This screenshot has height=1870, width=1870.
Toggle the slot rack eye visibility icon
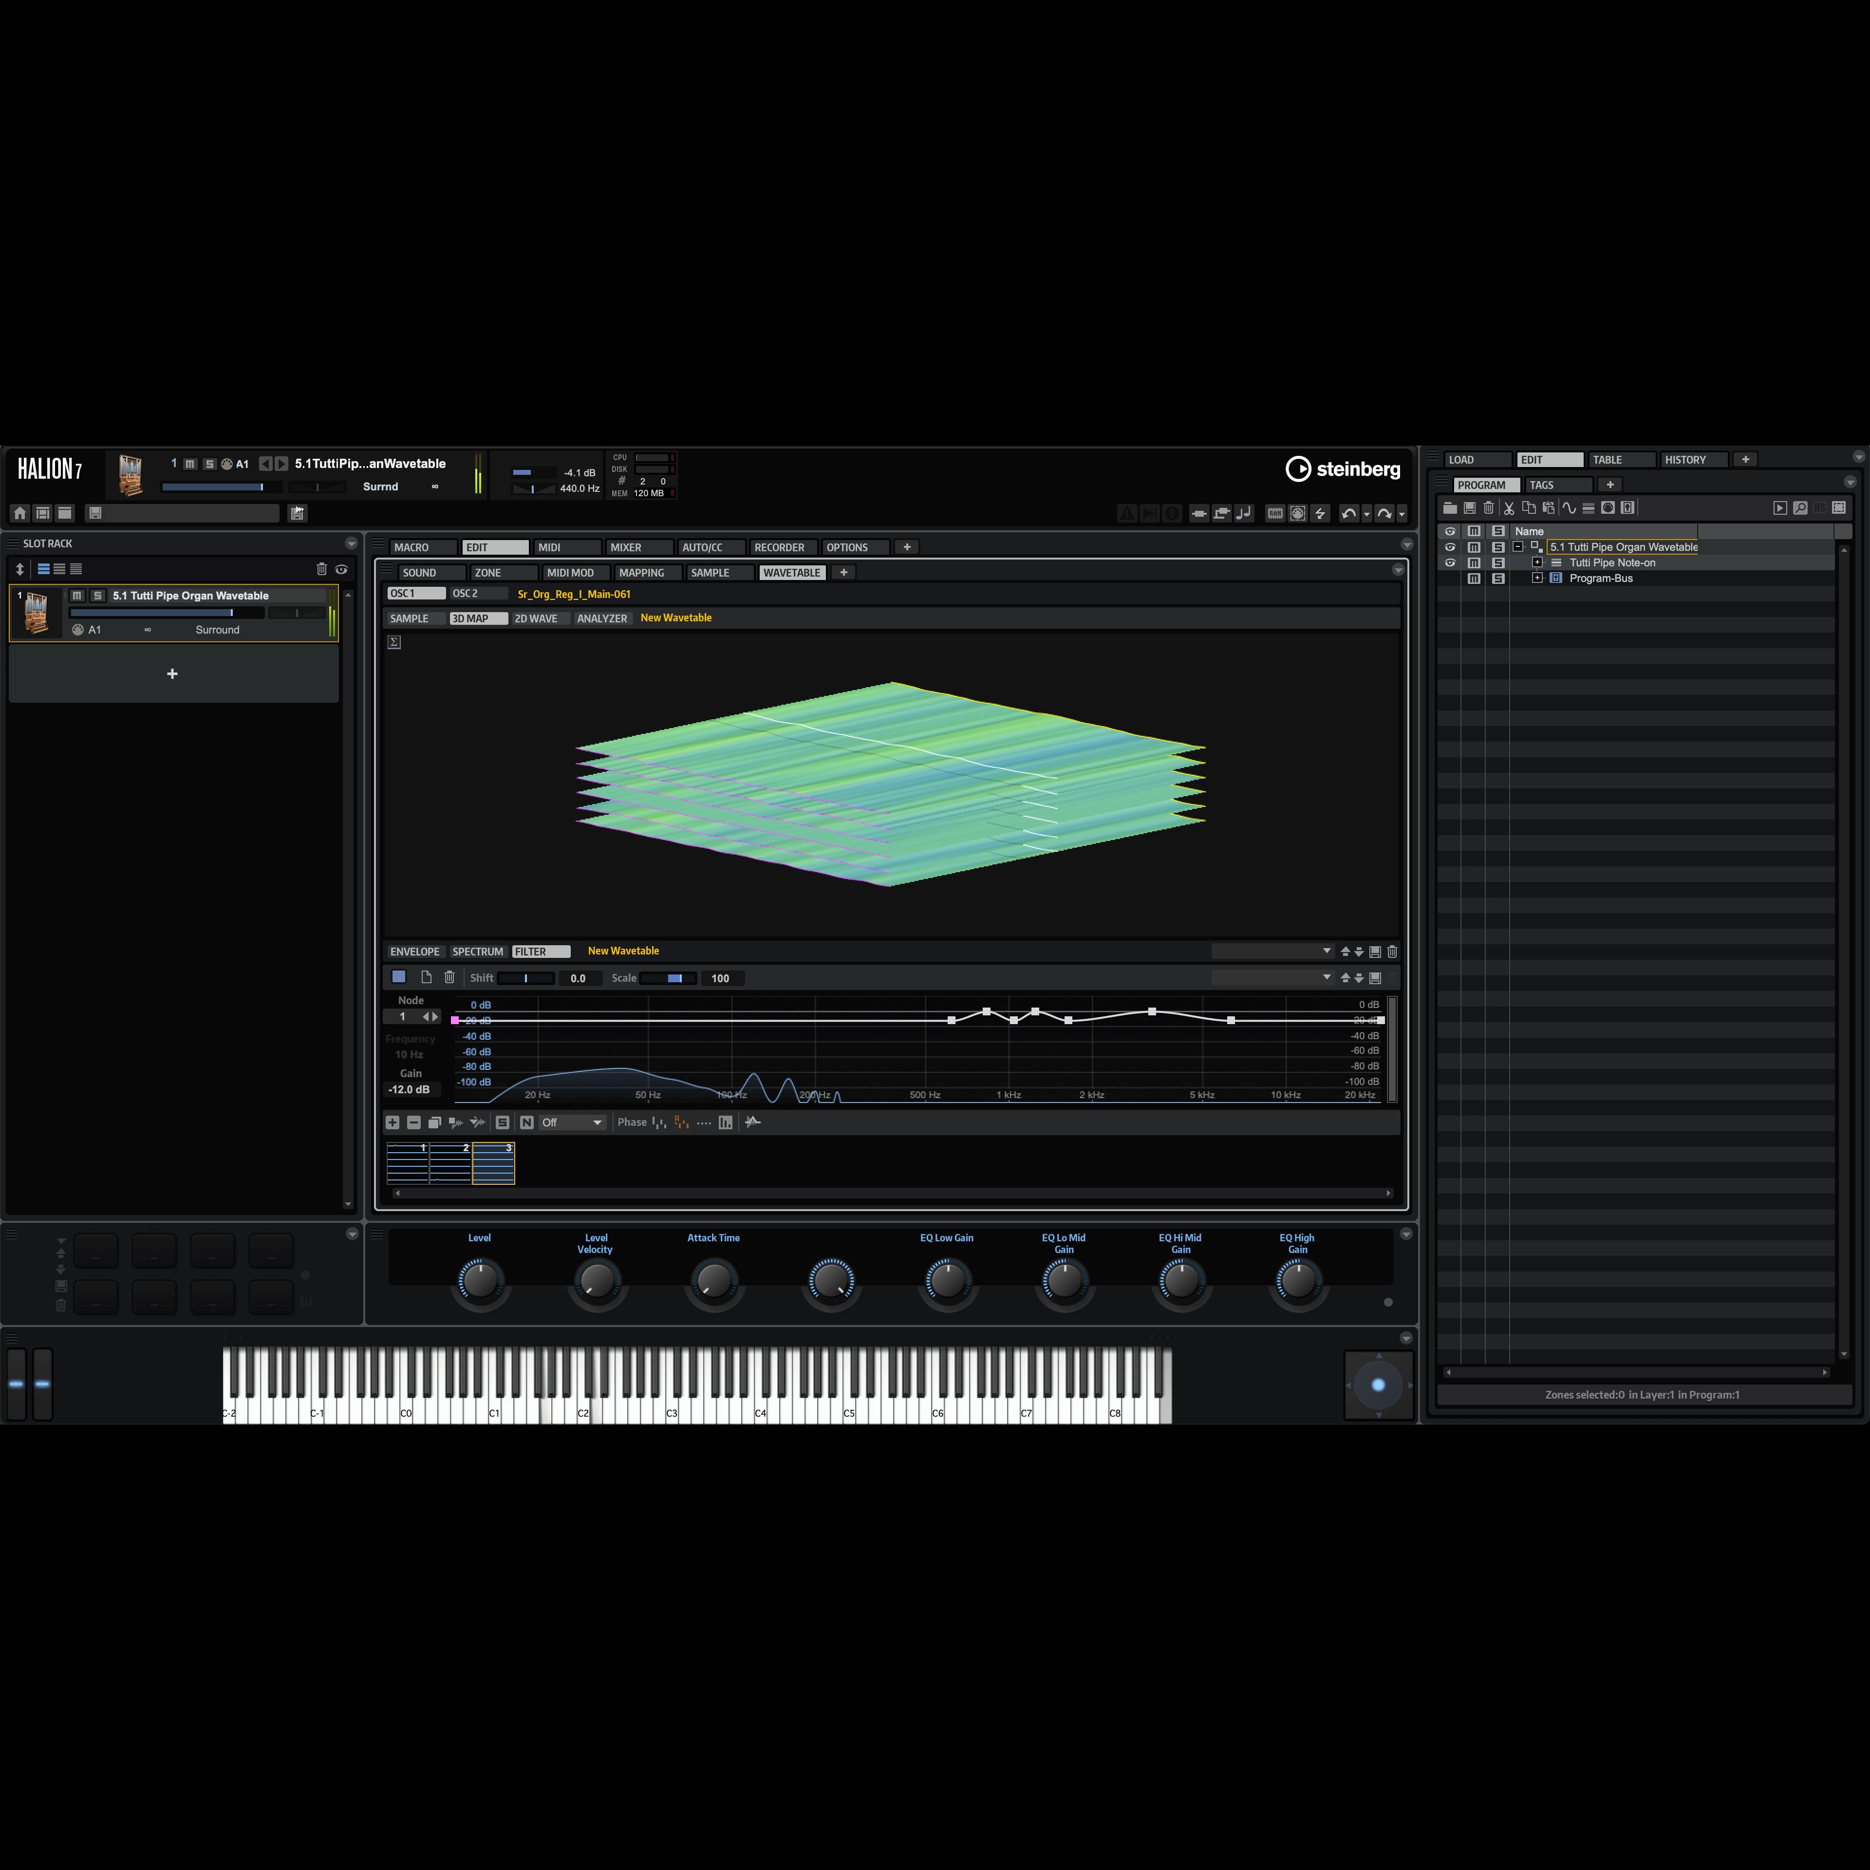(x=342, y=569)
